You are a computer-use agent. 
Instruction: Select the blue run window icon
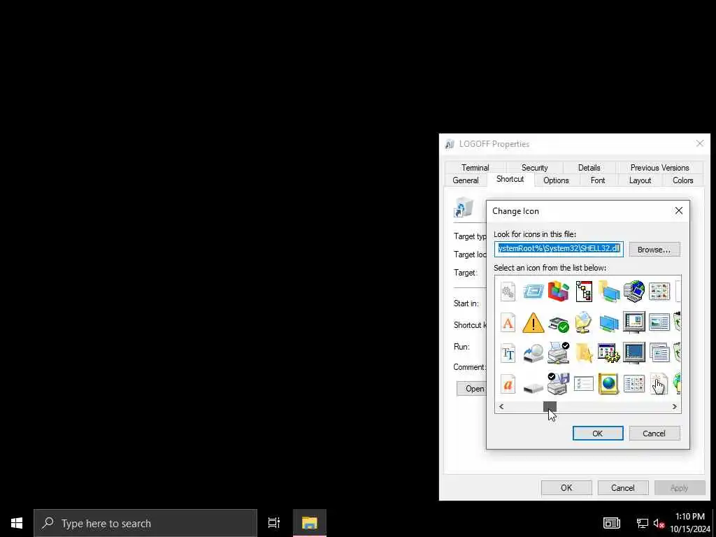(533, 292)
